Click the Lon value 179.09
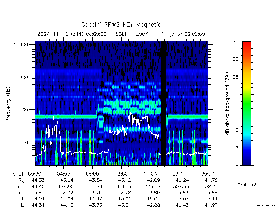The width and height of the screenshot is (277, 207). [66, 186]
